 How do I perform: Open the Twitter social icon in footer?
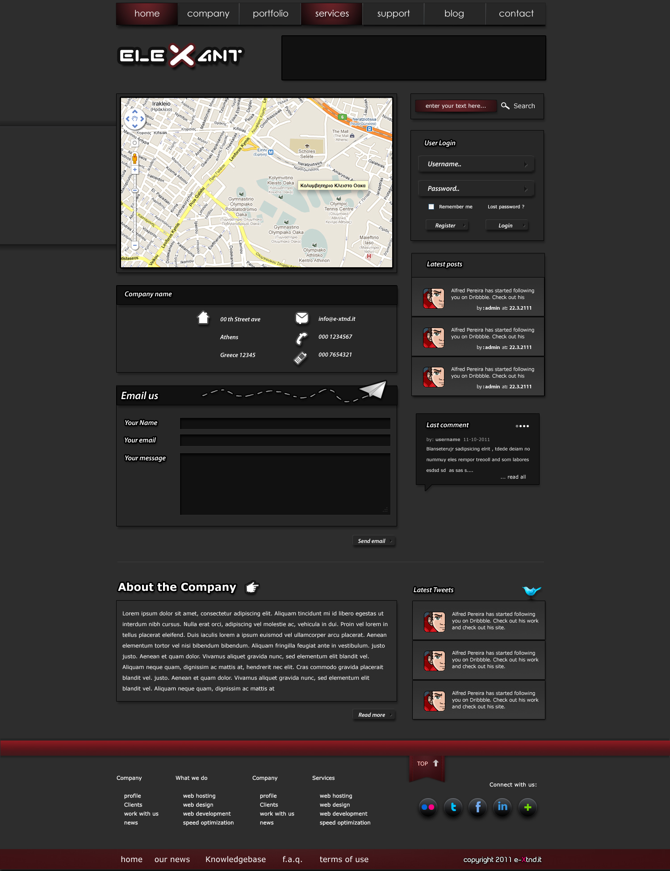tap(453, 807)
